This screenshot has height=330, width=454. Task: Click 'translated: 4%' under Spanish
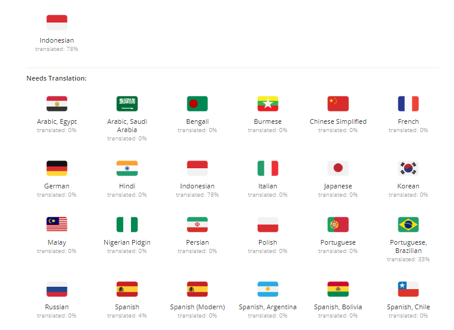[x=127, y=316]
